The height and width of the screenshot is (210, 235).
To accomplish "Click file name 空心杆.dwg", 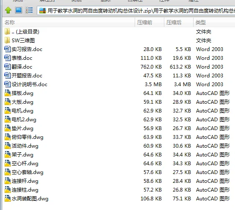I will [x=25, y=164].
